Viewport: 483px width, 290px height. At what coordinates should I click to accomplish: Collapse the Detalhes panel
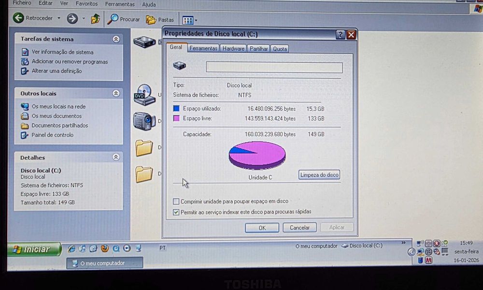(116, 157)
